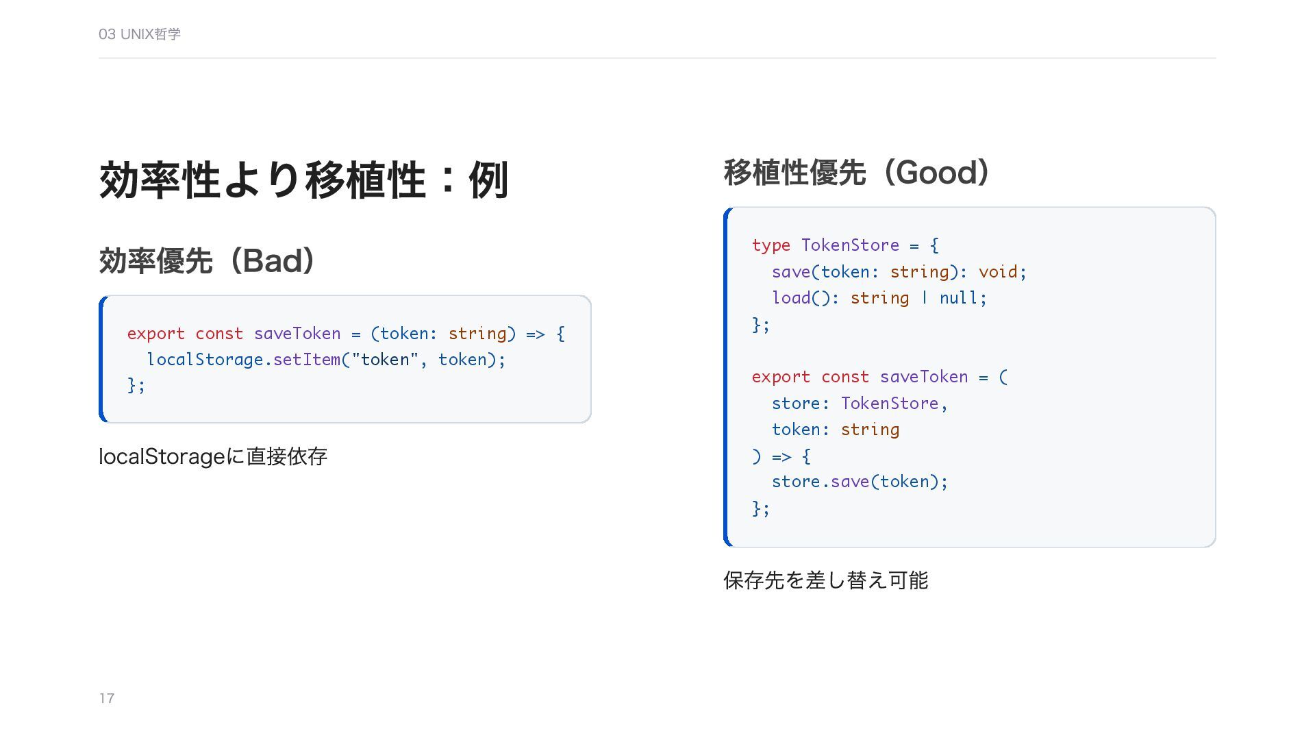Click the slide title 効率性より移植性:例

(x=303, y=180)
